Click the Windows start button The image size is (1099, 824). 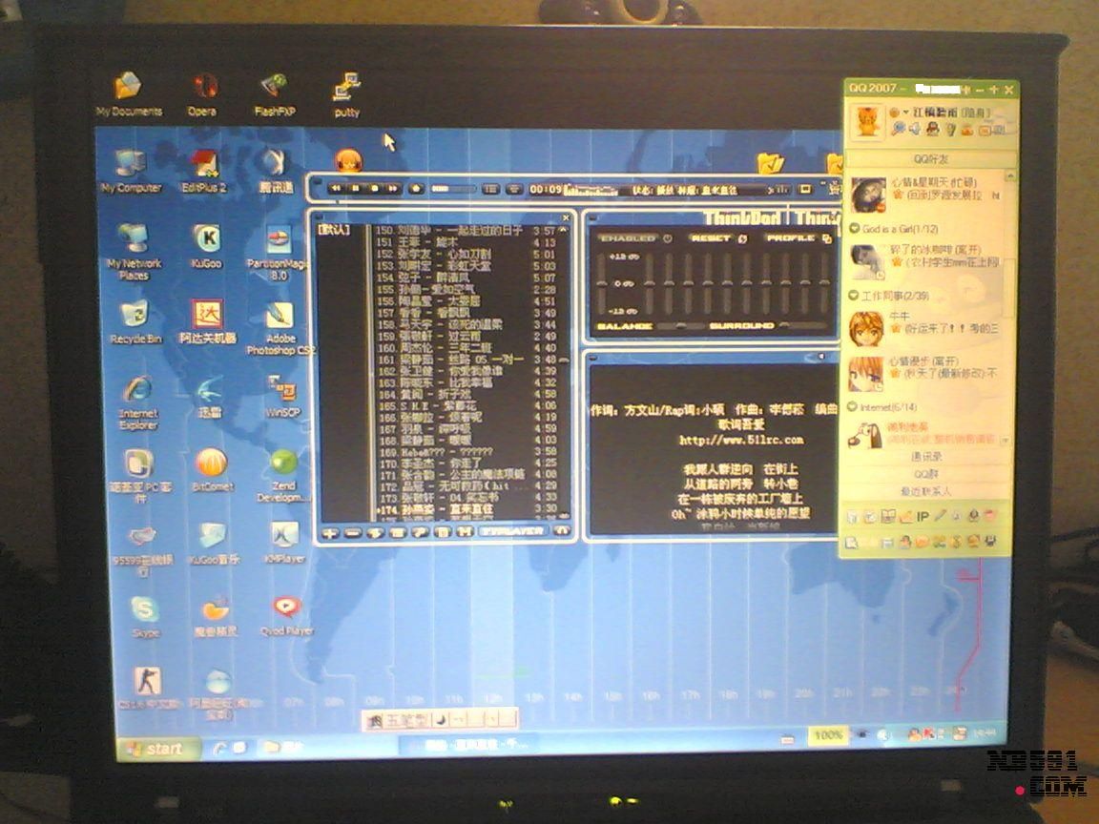157,749
